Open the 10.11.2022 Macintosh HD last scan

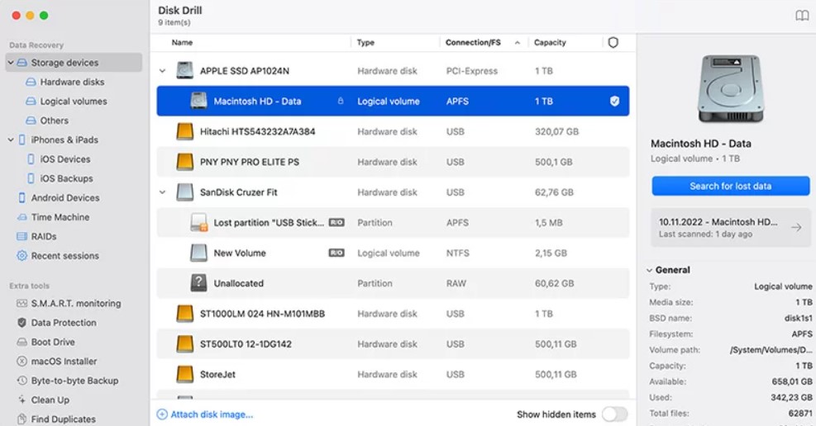(731, 228)
